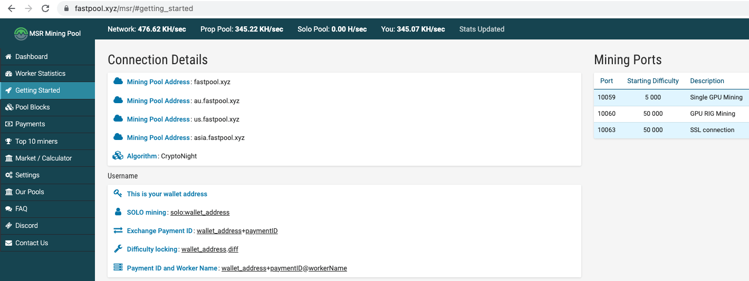Click the Market / Calculator bank icon
749x281 pixels.
[8, 158]
